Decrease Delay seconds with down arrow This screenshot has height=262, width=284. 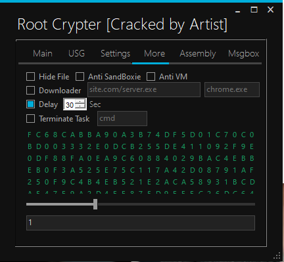click(80, 106)
